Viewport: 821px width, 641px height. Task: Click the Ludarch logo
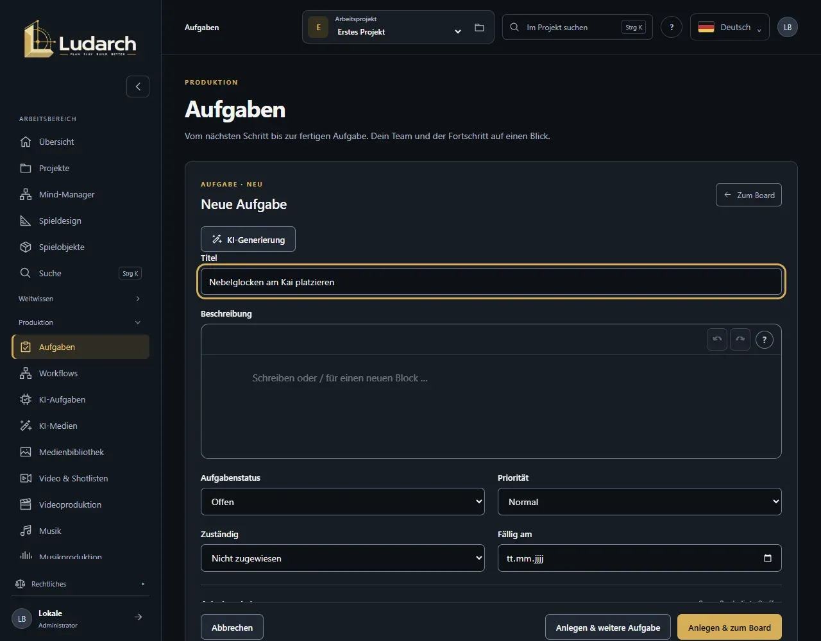point(80,38)
